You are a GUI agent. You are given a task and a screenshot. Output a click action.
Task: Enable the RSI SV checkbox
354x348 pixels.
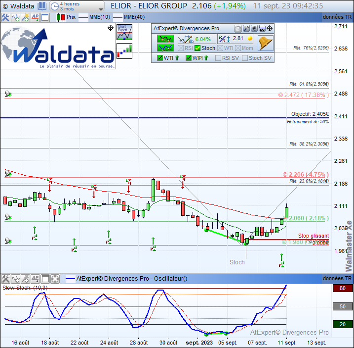pos(218,58)
